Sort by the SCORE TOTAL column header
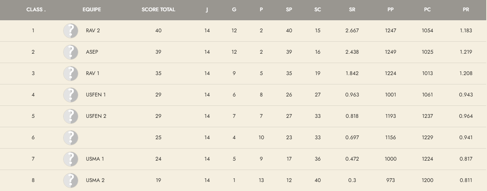The height and width of the screenshot is (191, 487). point(158,10)
